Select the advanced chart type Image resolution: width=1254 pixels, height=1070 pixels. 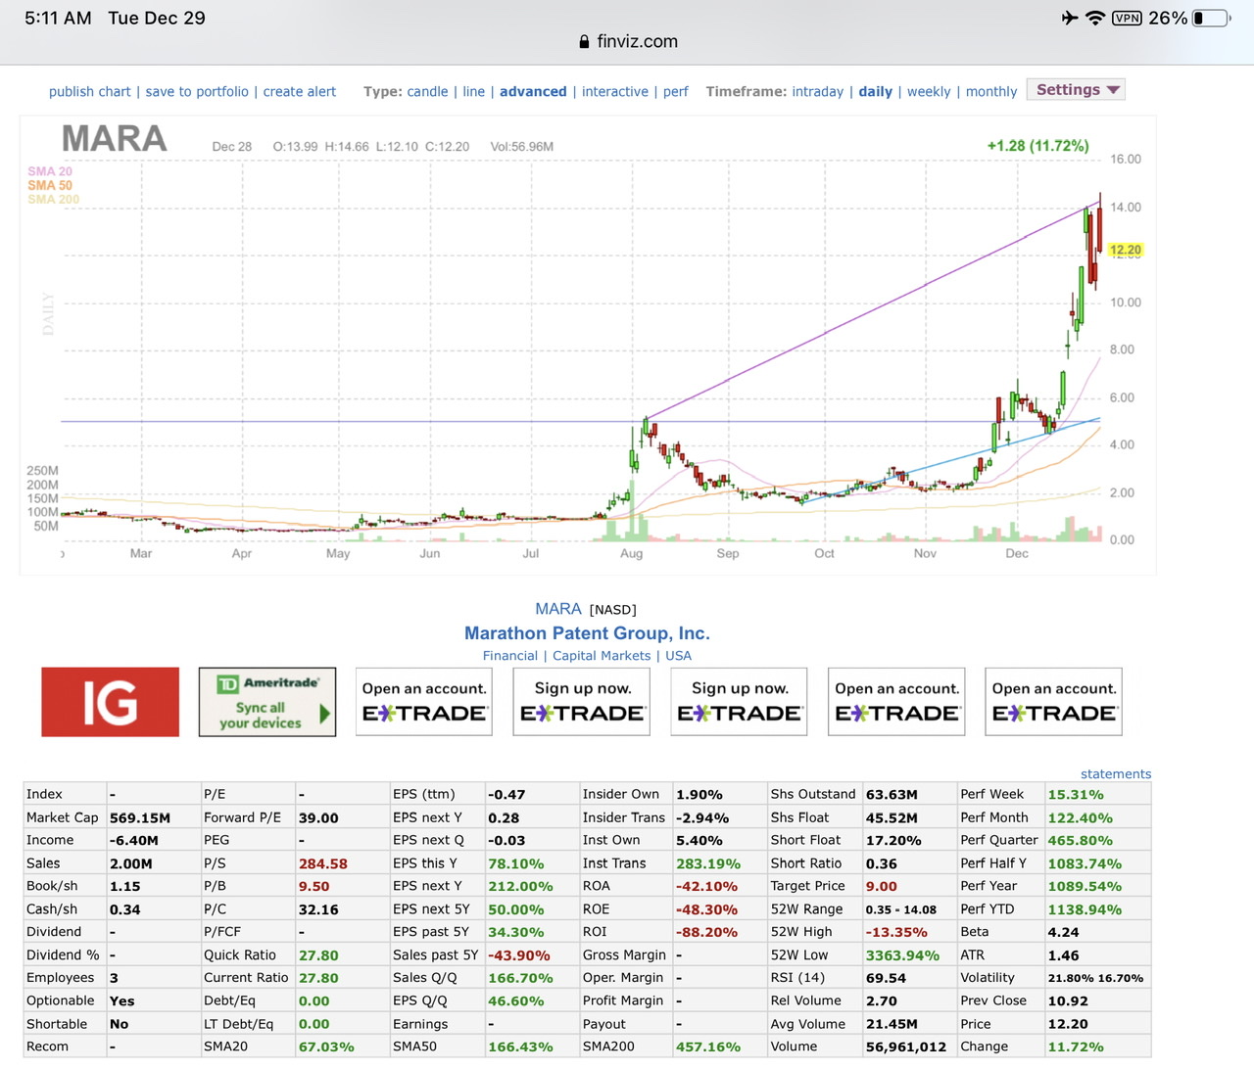[533, 91]
